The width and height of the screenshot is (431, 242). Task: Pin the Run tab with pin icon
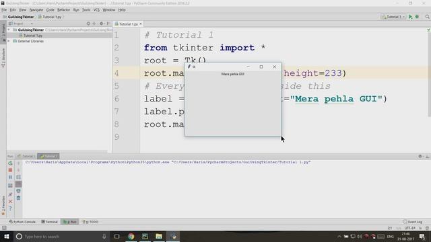[10, 194]
